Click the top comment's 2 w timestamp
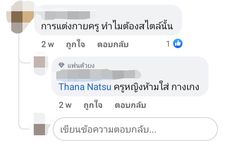 pos(48,44)
